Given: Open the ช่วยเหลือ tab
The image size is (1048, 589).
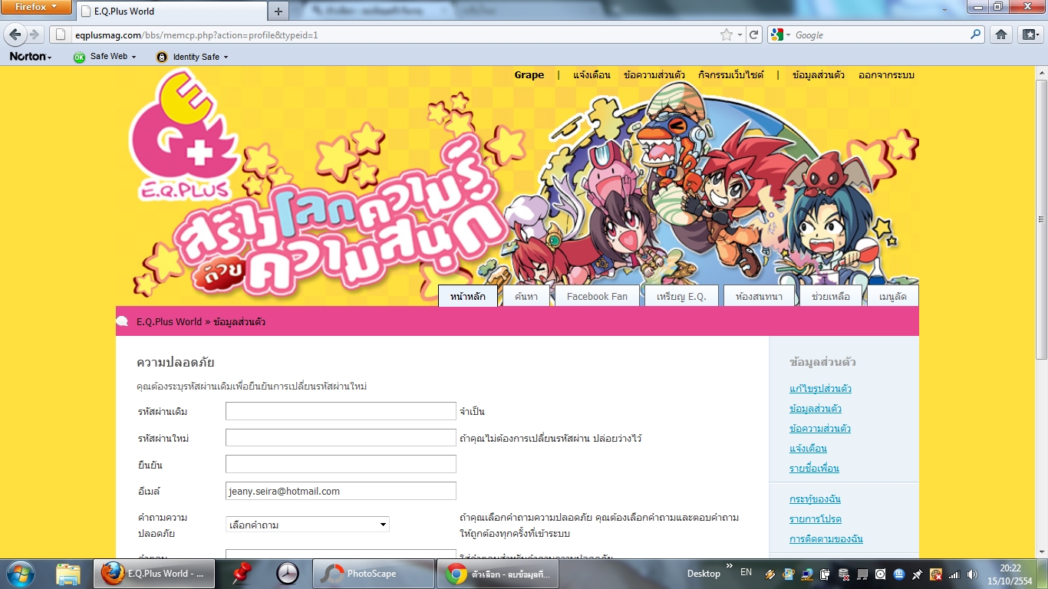Looking at the screenshot, I should coord(830,296).
